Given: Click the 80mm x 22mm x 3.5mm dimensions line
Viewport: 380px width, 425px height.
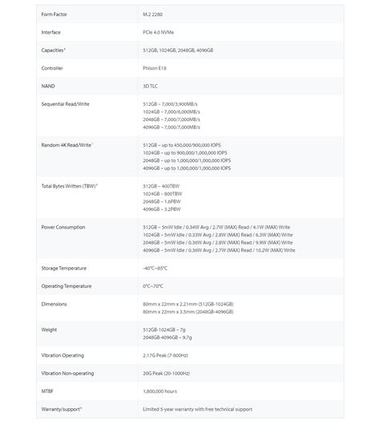Looking at the screenshot, I should click(x=188, y=312).
